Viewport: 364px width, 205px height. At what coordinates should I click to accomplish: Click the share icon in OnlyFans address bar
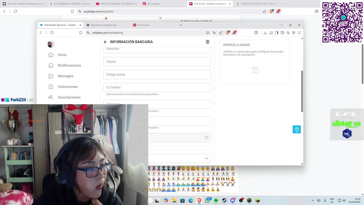(x=220, y=33)
